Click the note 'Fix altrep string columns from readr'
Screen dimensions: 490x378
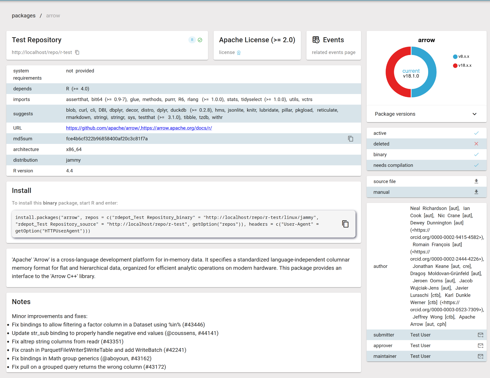[68, 342]
